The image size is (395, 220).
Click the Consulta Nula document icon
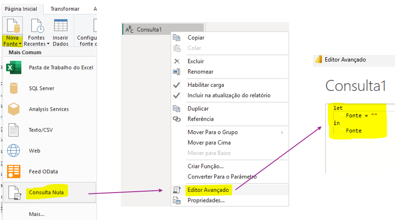pos(14,193)
